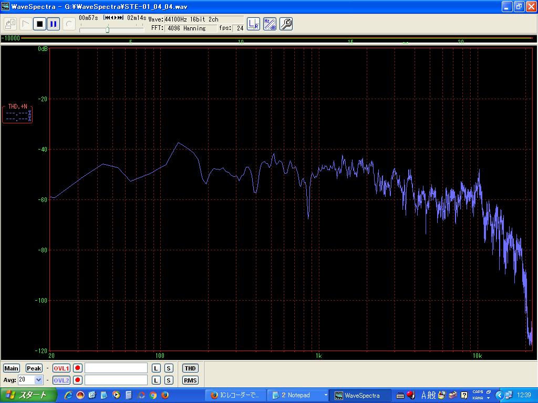Click the FFT field showing 4096 Hanning

point(190,28)
